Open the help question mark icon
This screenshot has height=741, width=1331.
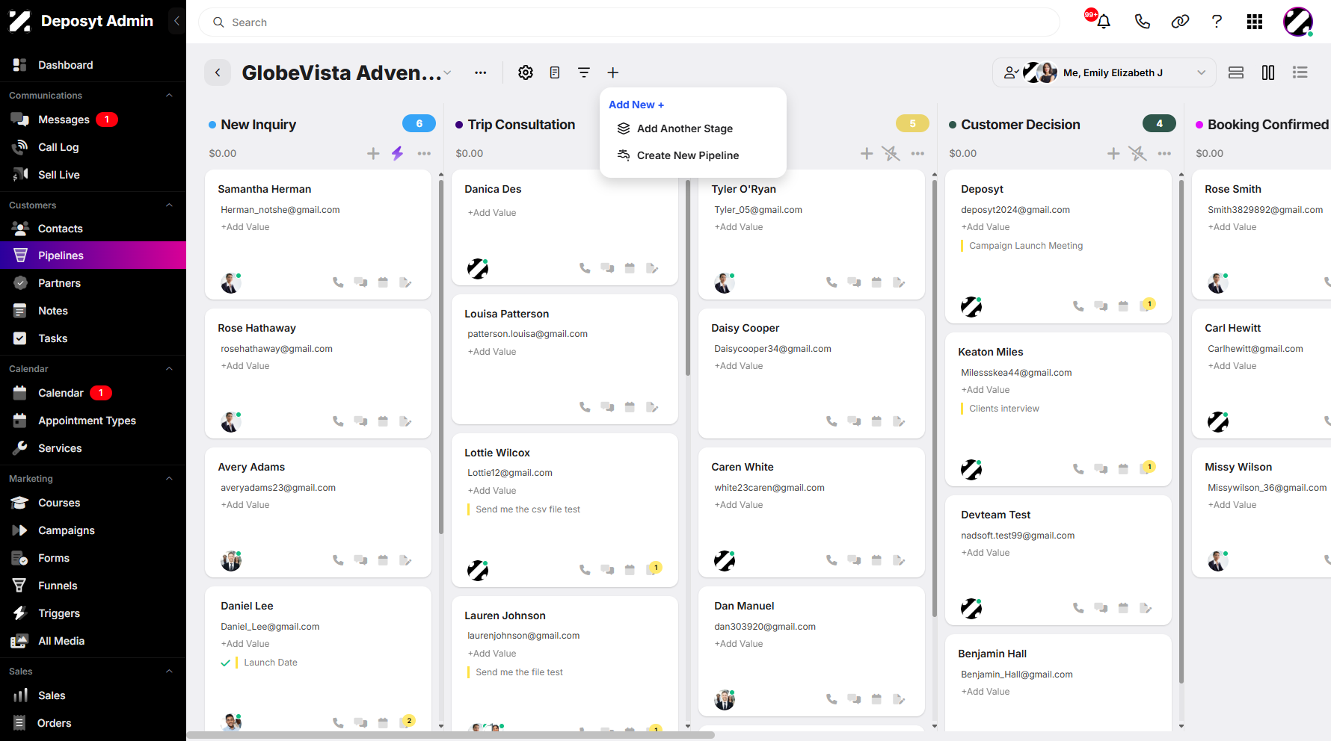click(x=1217, y=22)
